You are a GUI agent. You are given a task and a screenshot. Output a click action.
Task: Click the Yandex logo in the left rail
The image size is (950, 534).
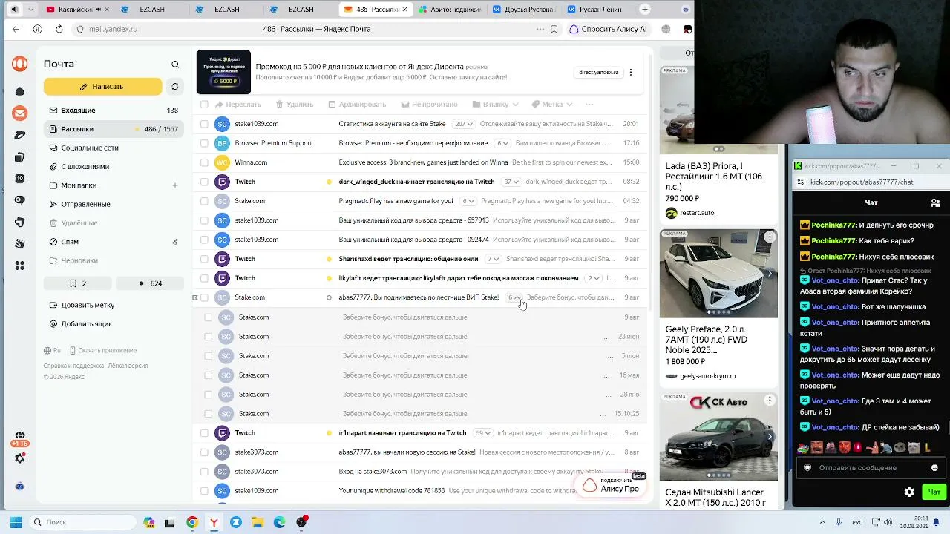pyautogui.click(x=20, y=64)
